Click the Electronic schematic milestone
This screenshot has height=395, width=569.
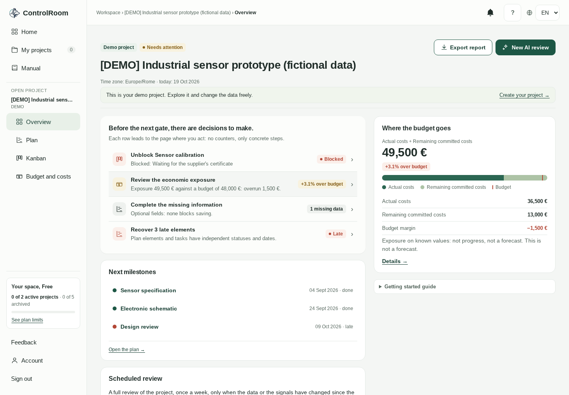(233, 308)
